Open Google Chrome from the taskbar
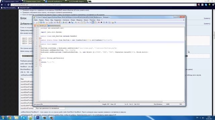215x120 pixels. tap(9, 118)
